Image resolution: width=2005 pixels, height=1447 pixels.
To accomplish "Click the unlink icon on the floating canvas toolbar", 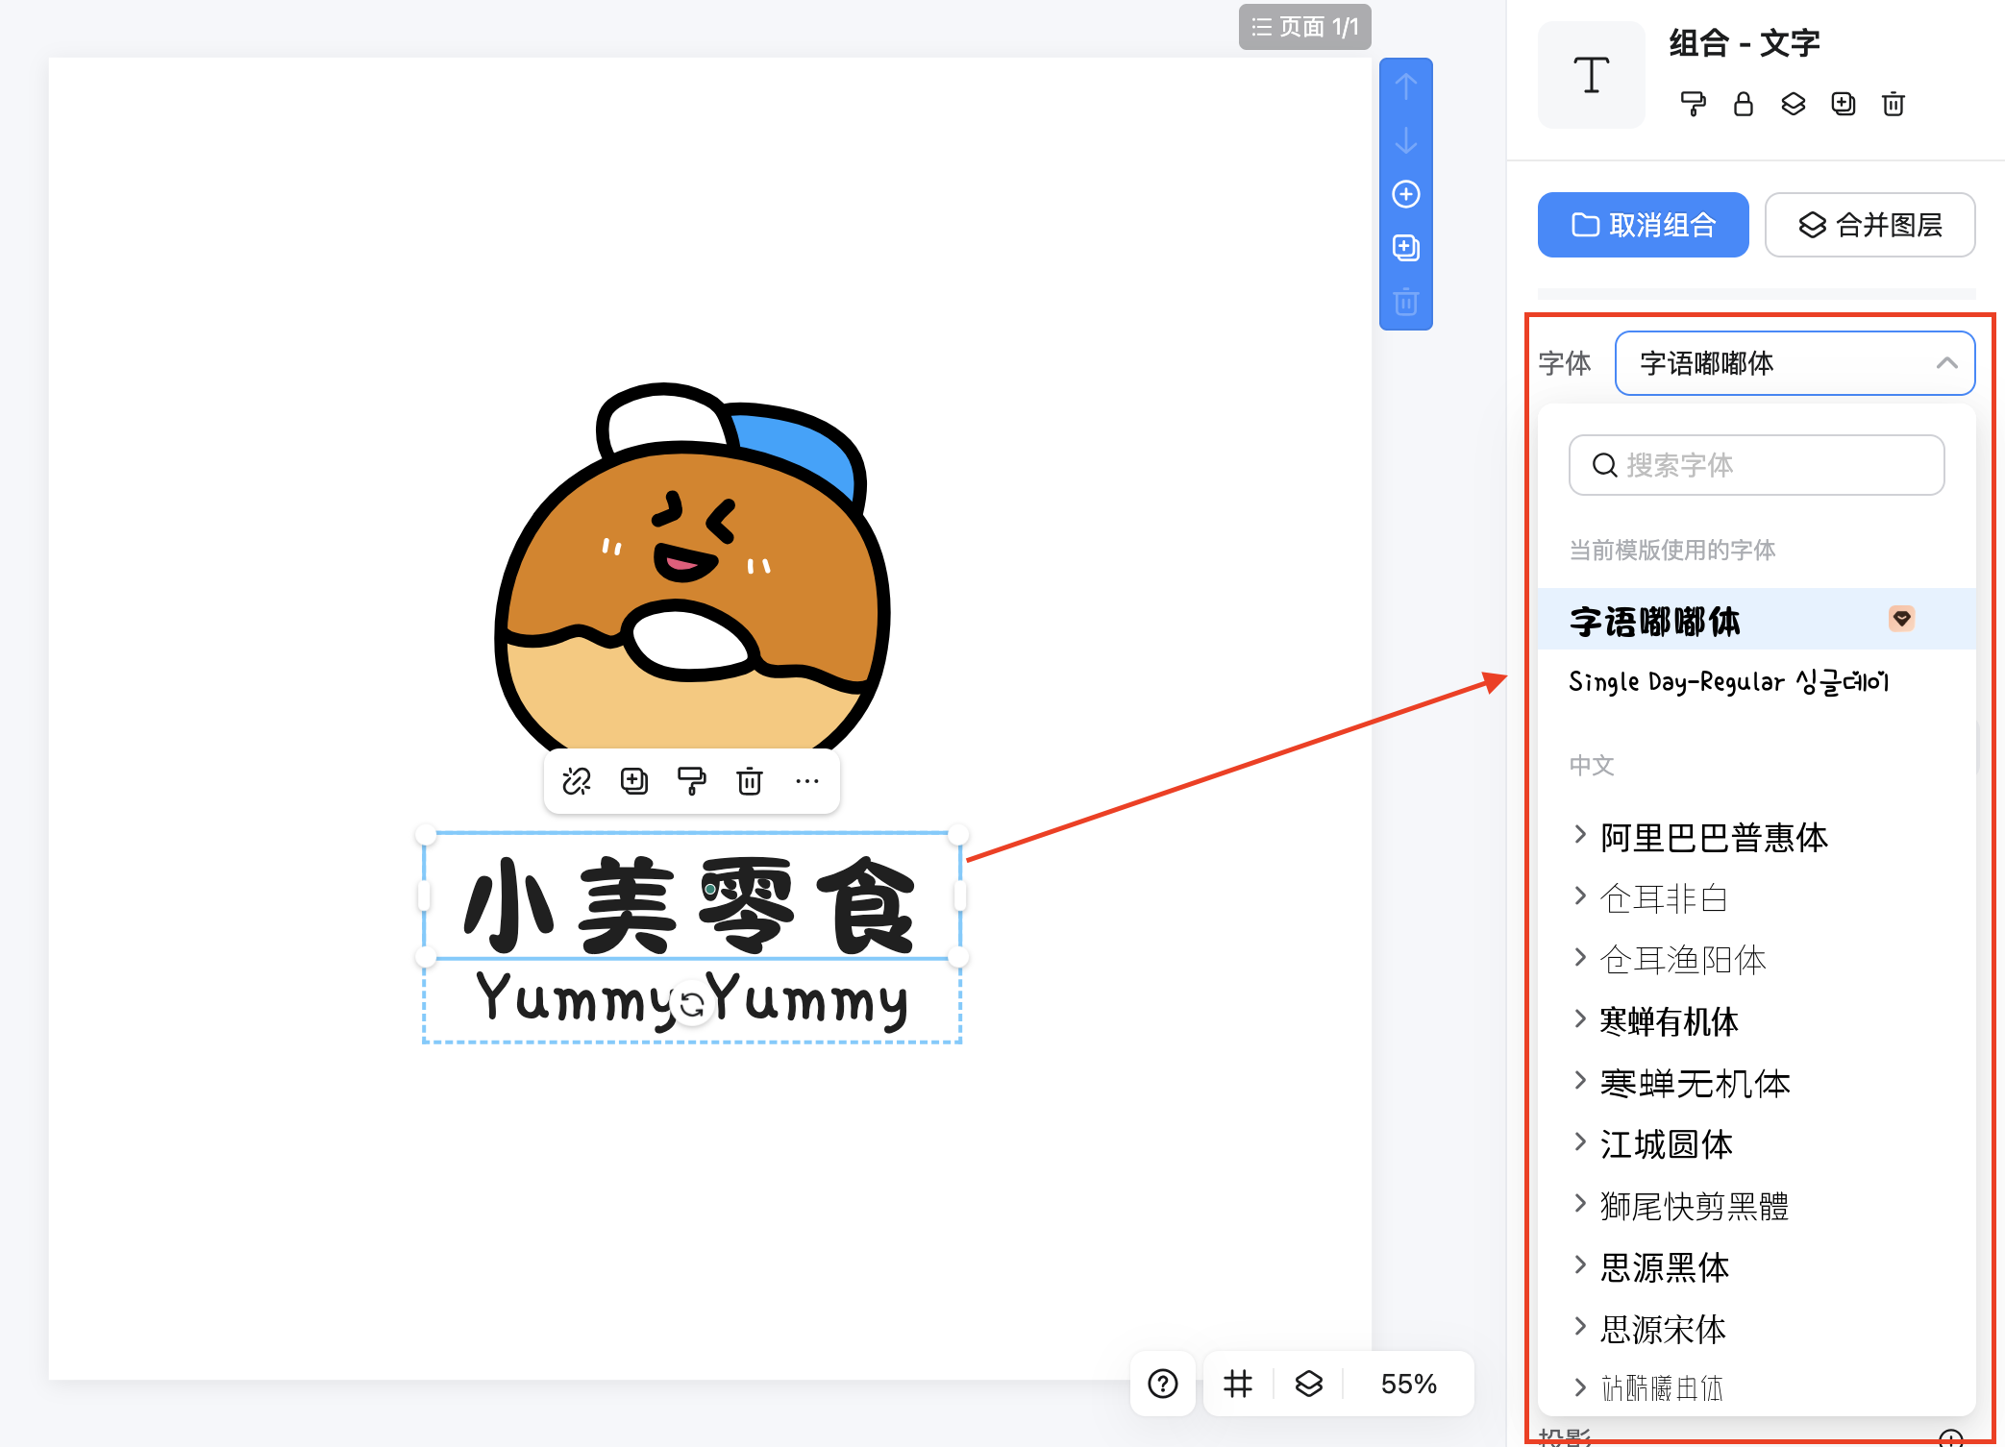I will (578, 781).
